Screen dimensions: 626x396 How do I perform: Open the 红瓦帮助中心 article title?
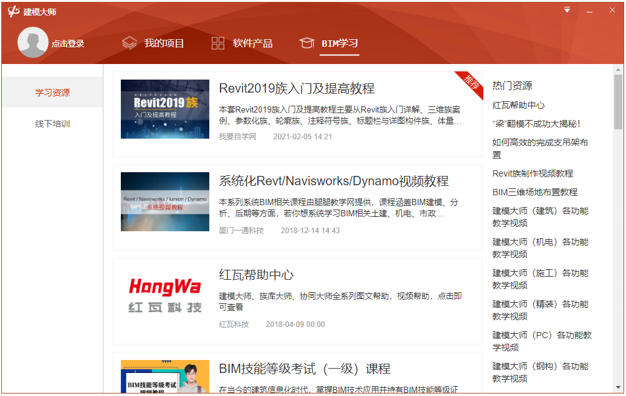256,275
